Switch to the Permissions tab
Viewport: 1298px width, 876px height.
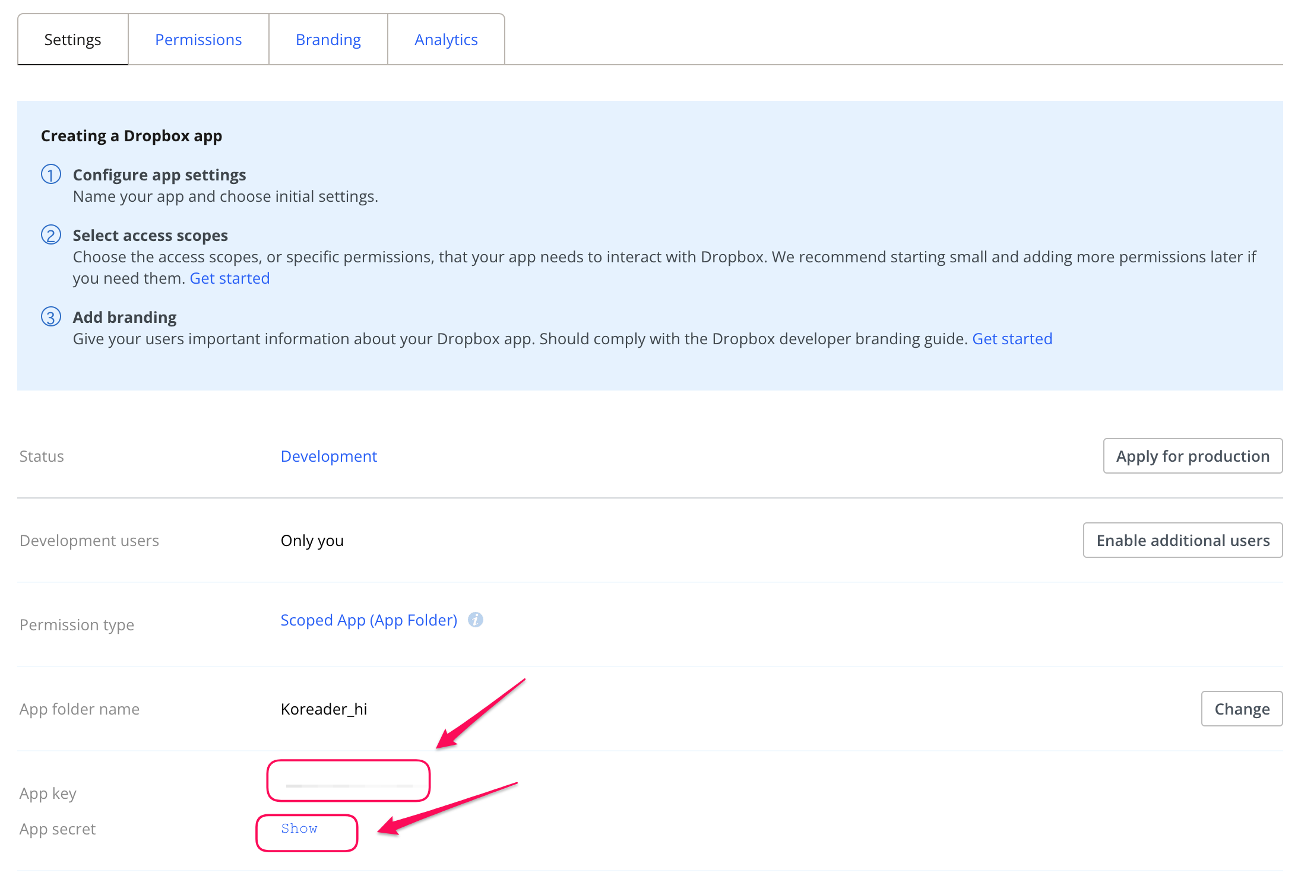[198, 40]
